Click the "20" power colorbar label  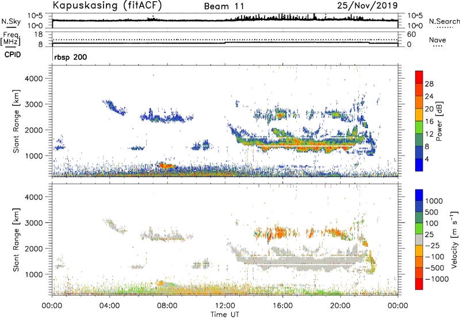click(429, 109)
